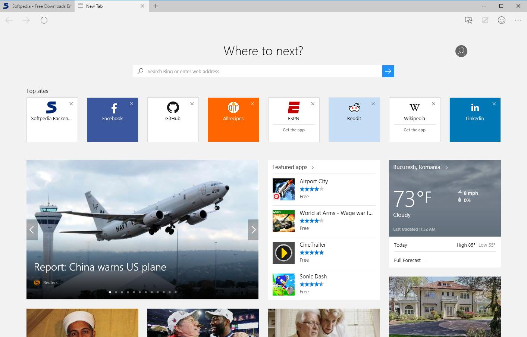
Task: Click the browser back arrow
Action: (x=9, y=20)
